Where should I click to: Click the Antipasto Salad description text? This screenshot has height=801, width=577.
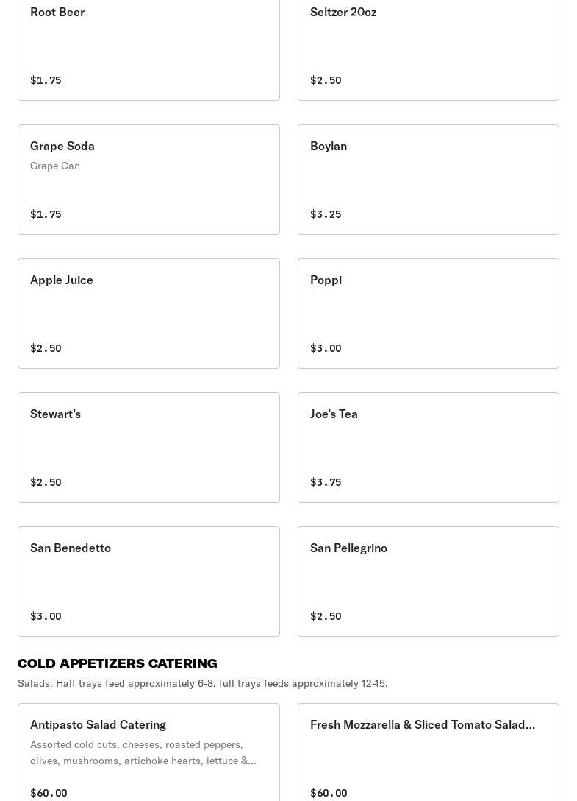143,752
